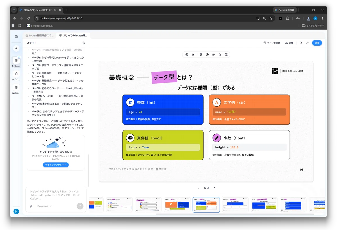Click テーマを変更 to change theme

pos(272,43)
